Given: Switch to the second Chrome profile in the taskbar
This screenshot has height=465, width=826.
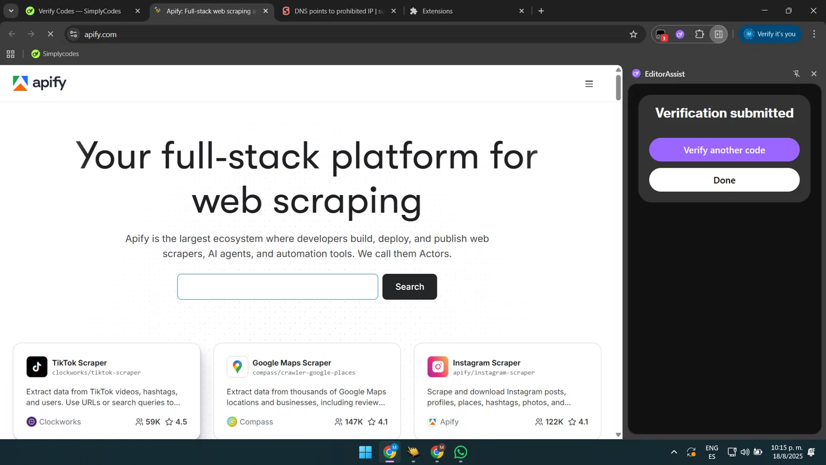Looking at the screenshot, I should point(437,452).
